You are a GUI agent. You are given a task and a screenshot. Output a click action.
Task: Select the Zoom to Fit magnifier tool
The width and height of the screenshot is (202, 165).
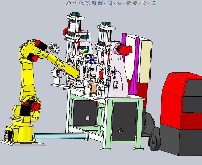coord(75,3)
